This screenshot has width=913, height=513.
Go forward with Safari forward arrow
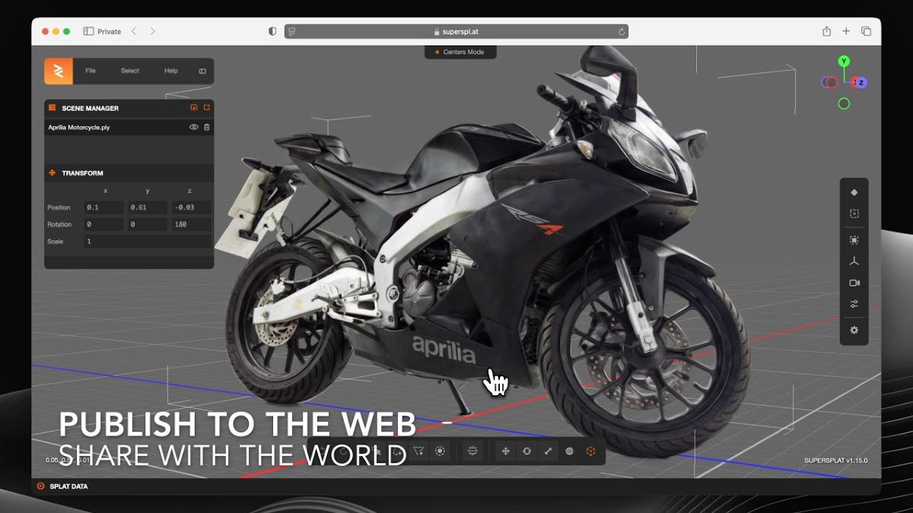click(x=152, y=31)
